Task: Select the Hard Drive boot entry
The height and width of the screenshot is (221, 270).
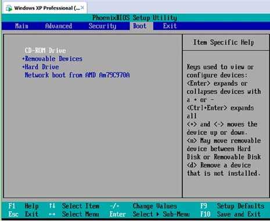Action: tap(42, 67)
